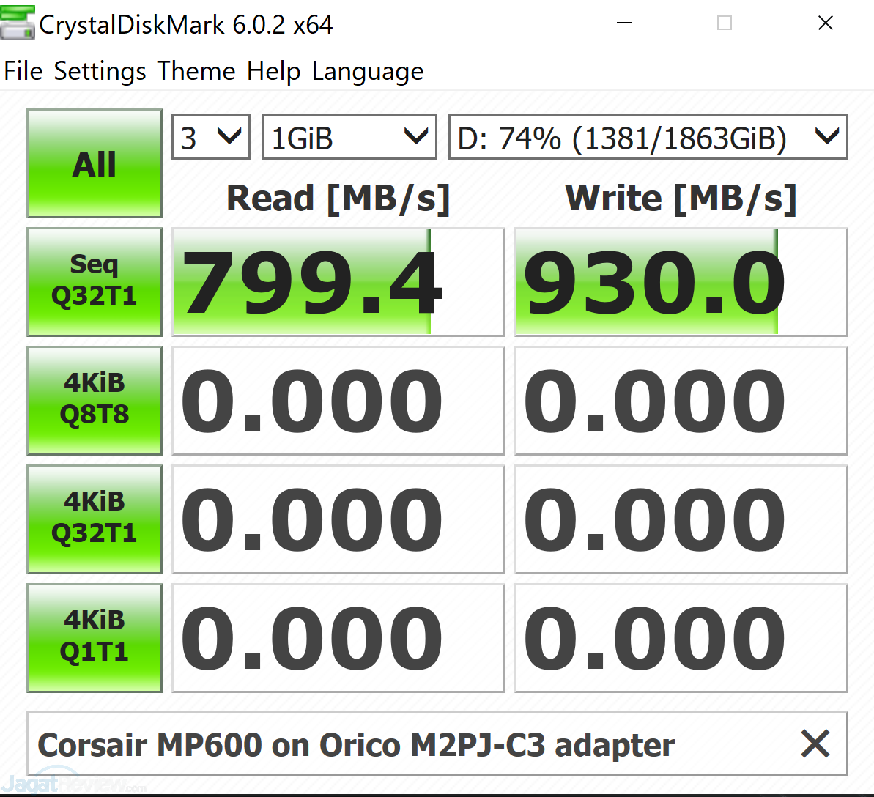Expand the test count dropdown showing 3
874x797 pixels.
click(211, 137)
